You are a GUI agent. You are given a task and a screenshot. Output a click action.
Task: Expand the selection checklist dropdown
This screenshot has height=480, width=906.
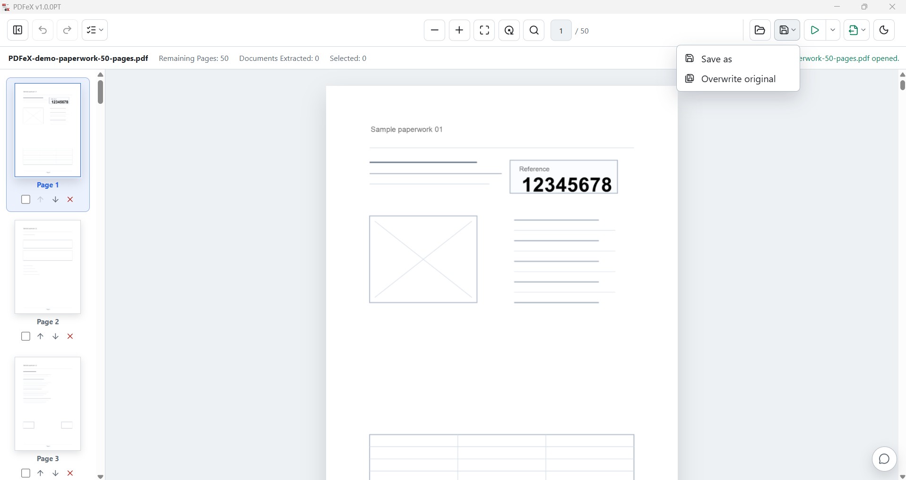point(95,30)
